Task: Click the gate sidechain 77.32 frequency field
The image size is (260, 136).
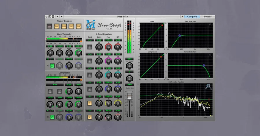Action: click(69, 59)
